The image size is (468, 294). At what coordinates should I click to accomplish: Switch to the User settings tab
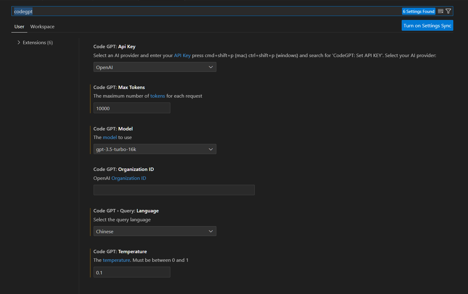point(19,27)
